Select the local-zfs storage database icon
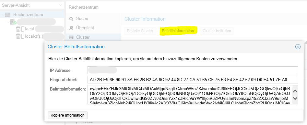The image size is (307, 125). [18, 36]
